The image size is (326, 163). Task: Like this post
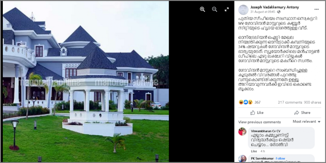click(257, 113)
